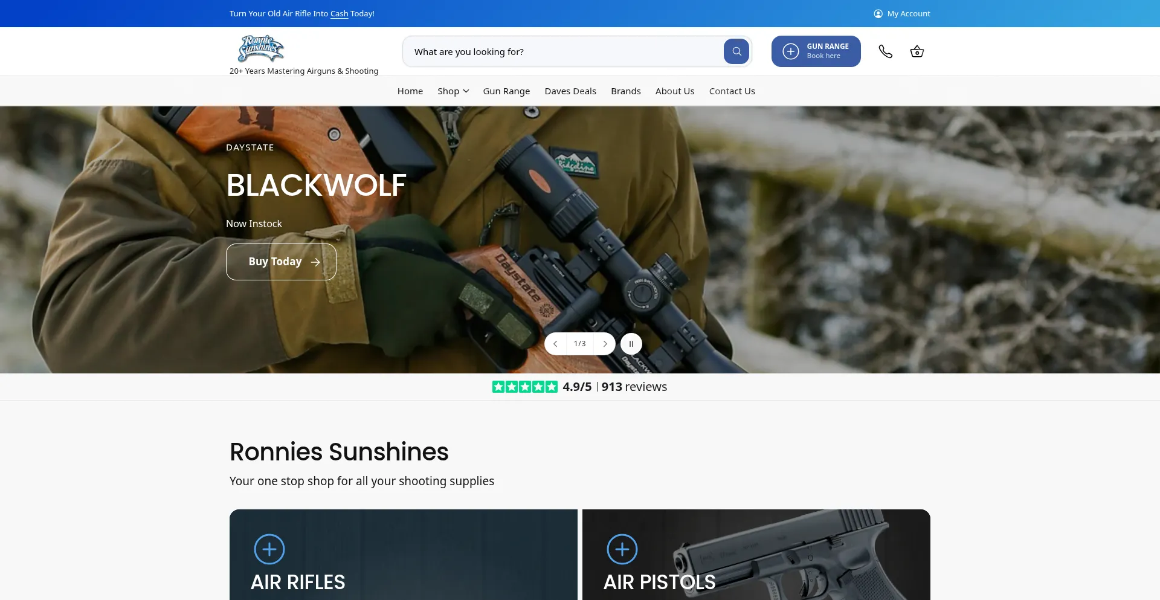Open the Contact Us page
The image size is (1160, 600).
coord(732,91)
